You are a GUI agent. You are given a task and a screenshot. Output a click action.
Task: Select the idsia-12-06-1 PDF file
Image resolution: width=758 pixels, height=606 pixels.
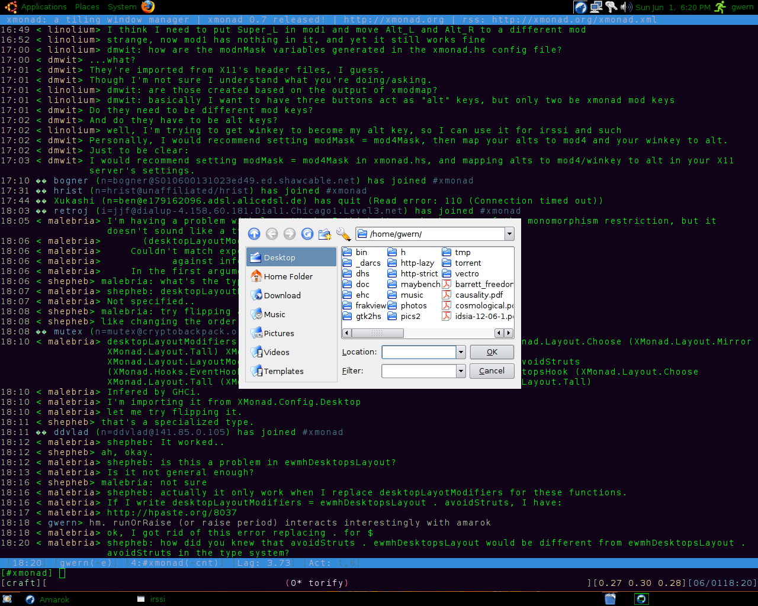[477, 316]
